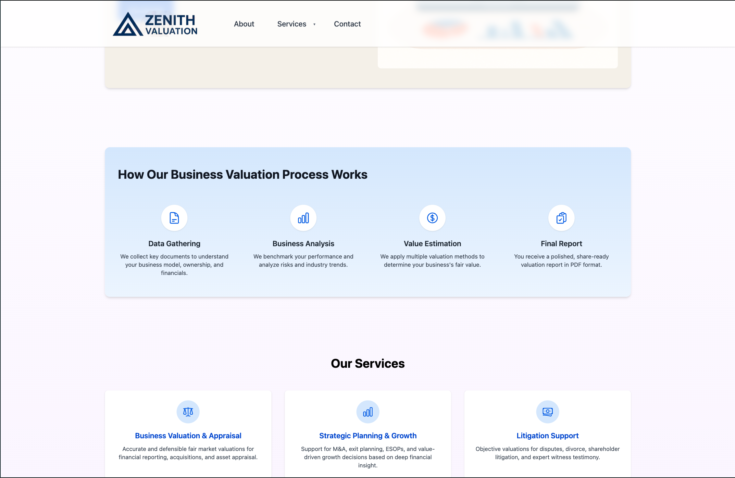Click text 'Accurate and defensible fair market valuations'
This screenshot has height=478, width=735.
184,449
